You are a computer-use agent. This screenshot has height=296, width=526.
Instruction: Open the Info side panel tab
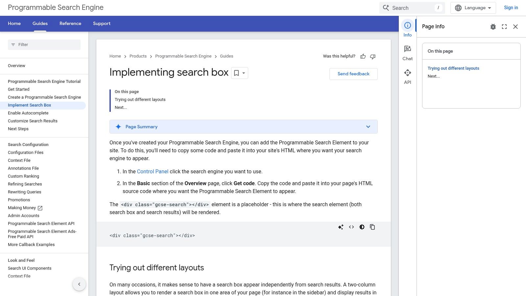(408, 30)
